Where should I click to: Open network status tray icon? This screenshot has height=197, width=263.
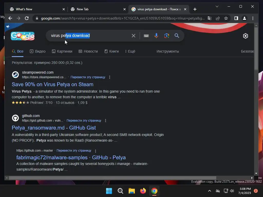pos(226,191)
